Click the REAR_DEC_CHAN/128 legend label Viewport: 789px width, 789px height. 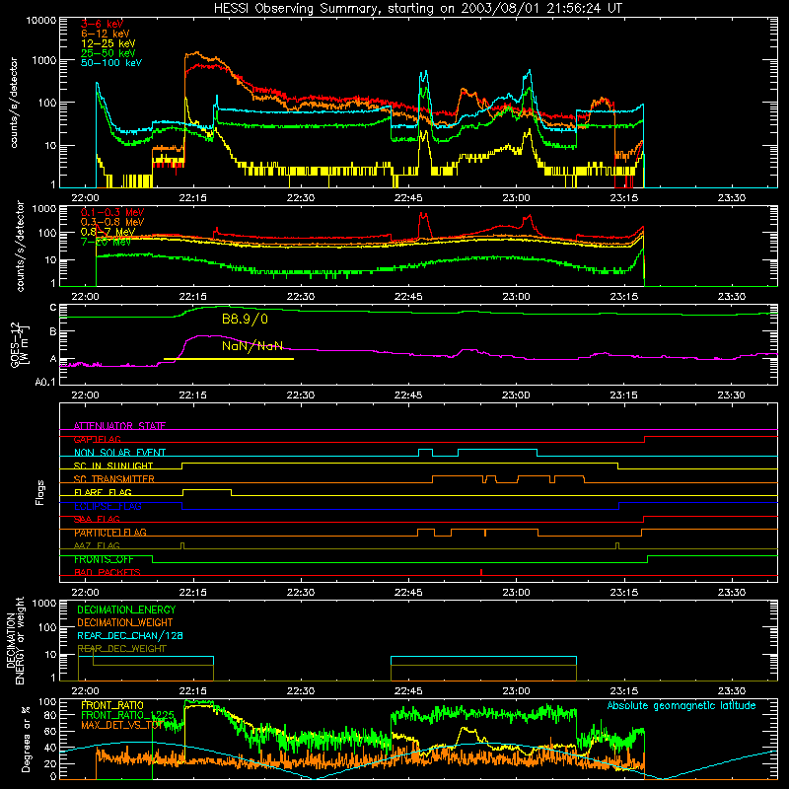(130, 635)
